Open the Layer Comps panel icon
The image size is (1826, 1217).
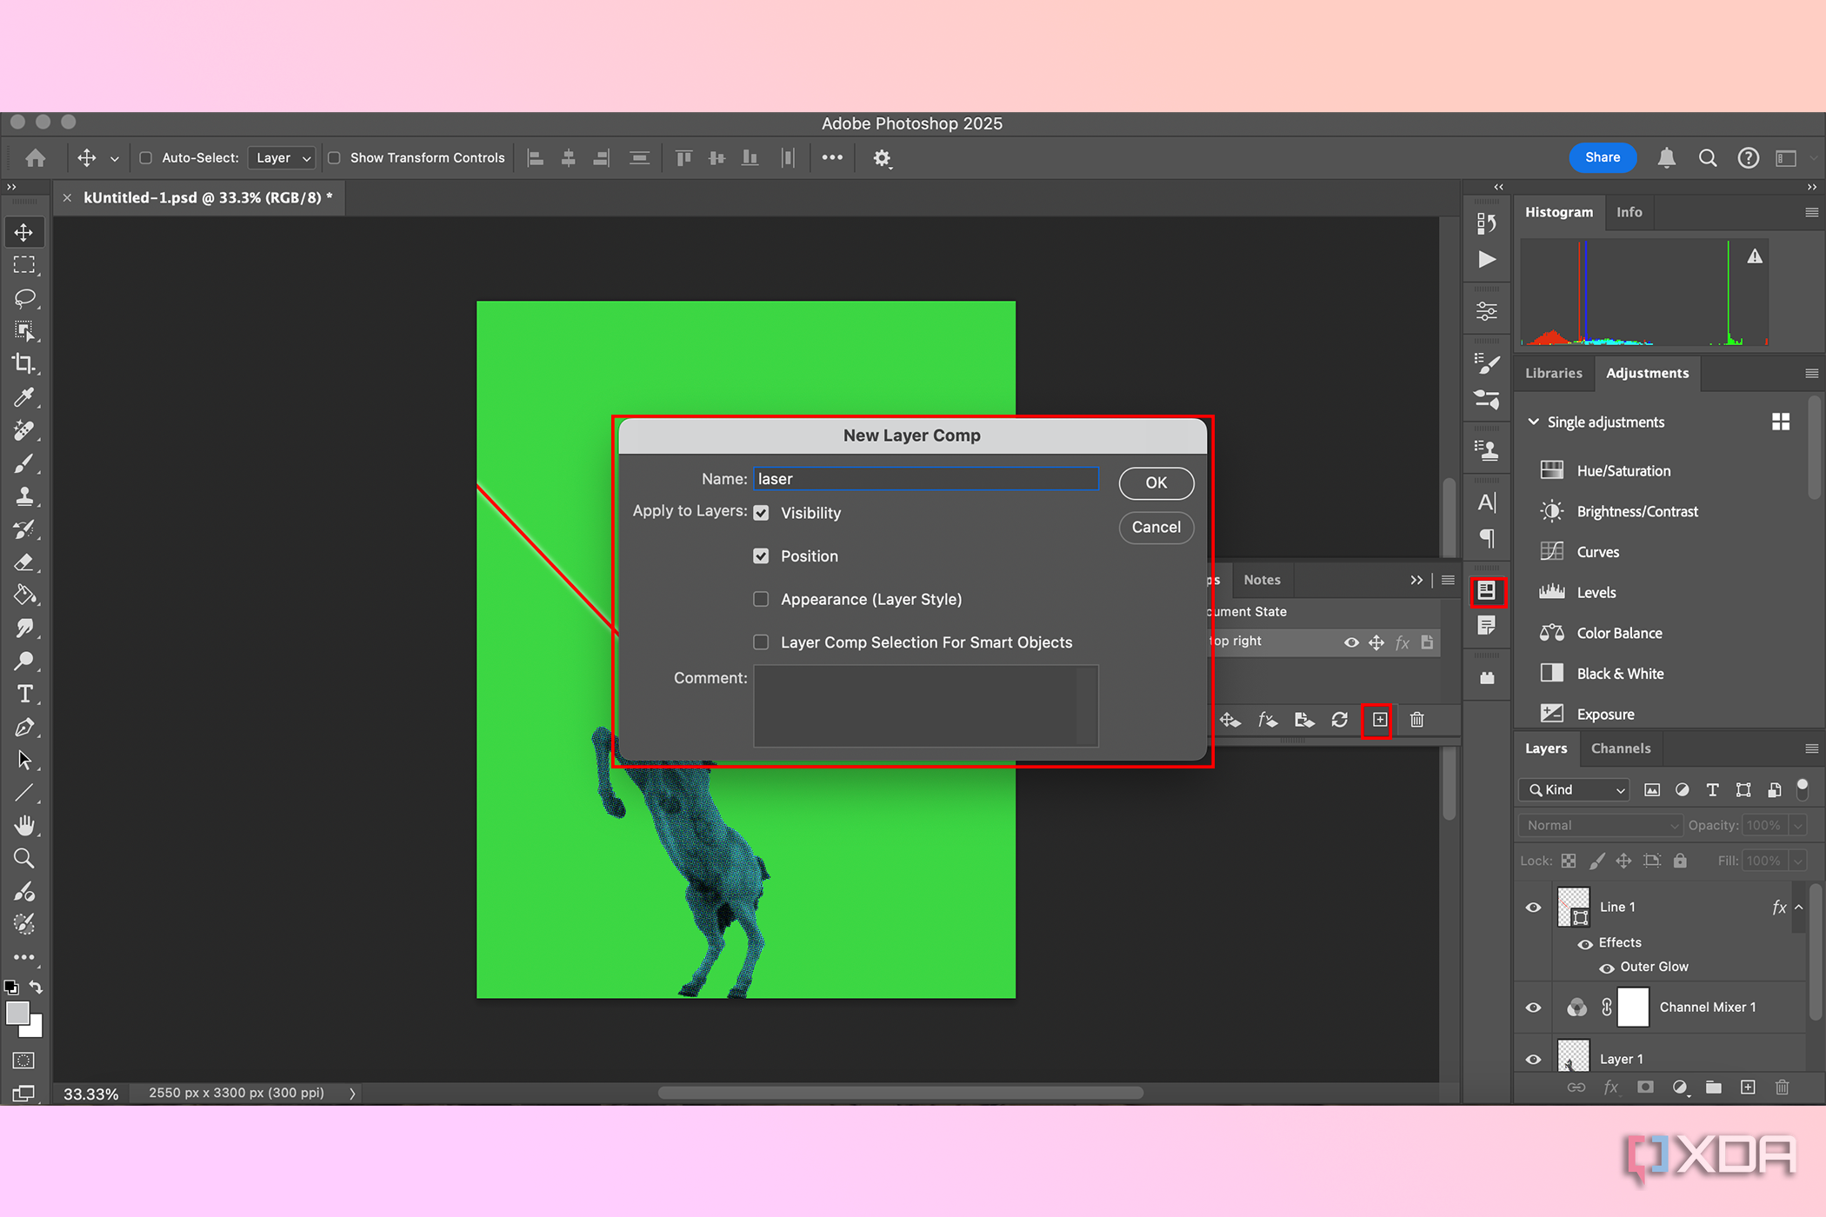click(x=1487, y=591)
